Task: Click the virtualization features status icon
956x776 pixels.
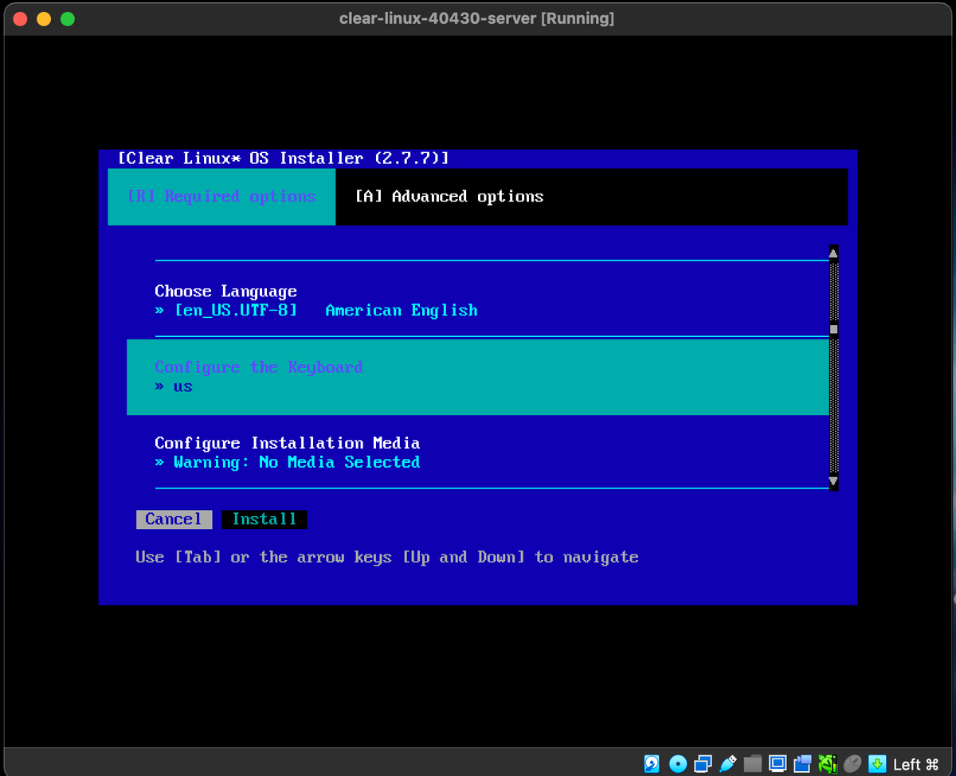Action: 827,763
